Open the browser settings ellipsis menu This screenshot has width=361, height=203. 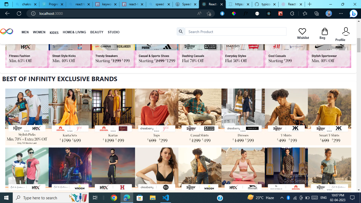341,13
